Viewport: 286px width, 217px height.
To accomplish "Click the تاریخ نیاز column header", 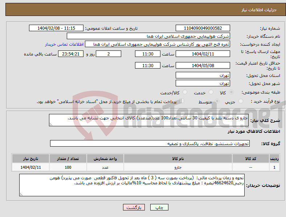I will 30,159.
